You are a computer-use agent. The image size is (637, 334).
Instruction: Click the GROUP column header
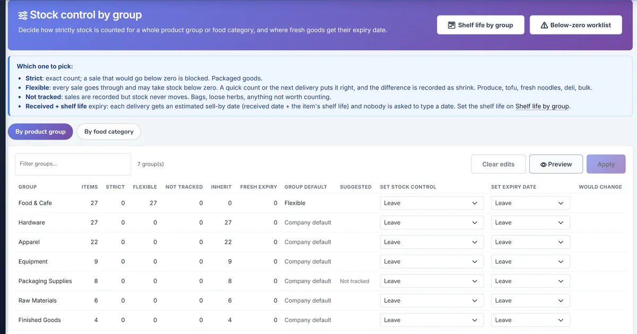coord(28,187)
